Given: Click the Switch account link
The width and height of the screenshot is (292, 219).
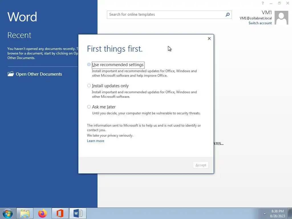Looking at the screenshot, I should [260, 23].
